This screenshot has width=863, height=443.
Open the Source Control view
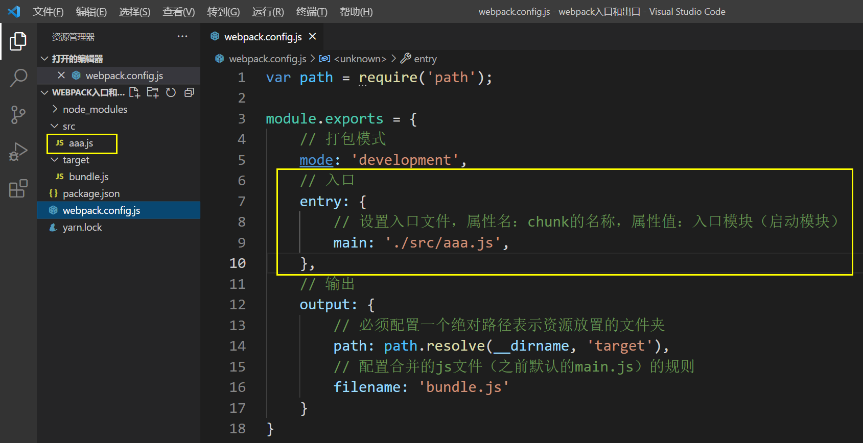pyautogui.click(x=18, y=115)
